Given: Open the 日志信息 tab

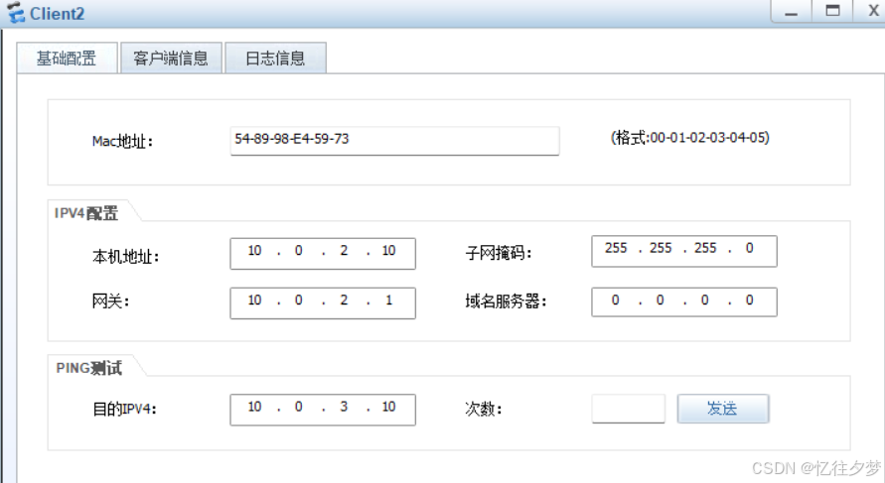Looking at the screenshot, I should click(275, 59).
